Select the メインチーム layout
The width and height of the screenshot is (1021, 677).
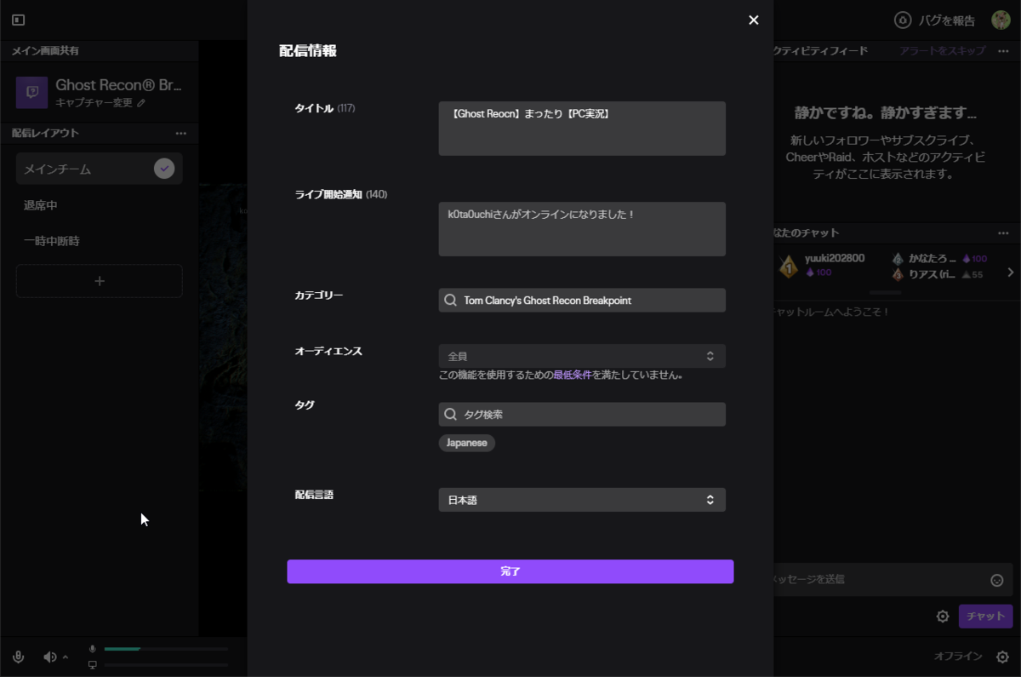[99, 168]
